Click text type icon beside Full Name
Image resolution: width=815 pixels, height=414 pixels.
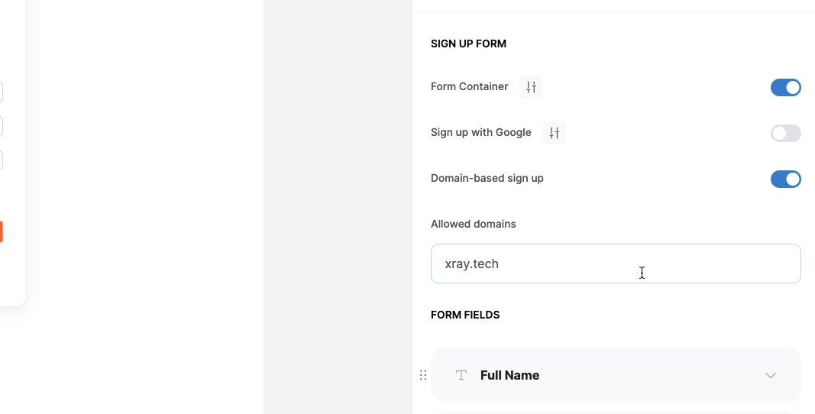click(461, 375)
